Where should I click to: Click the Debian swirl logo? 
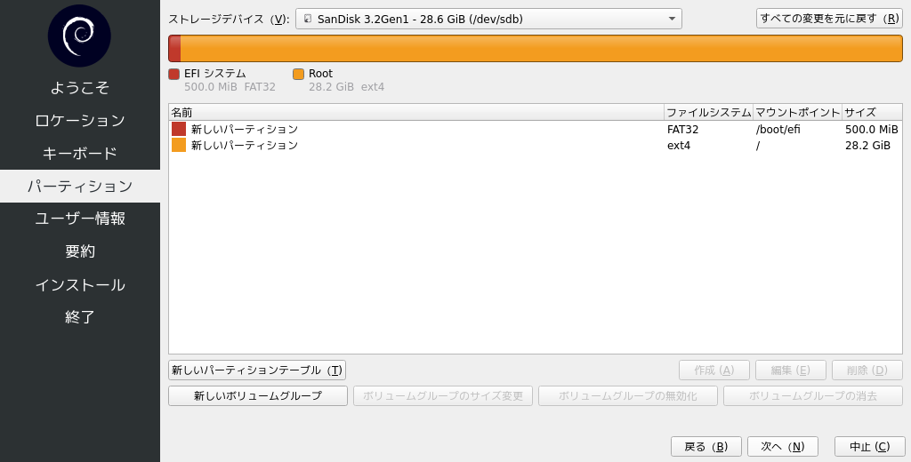point(79,36)
